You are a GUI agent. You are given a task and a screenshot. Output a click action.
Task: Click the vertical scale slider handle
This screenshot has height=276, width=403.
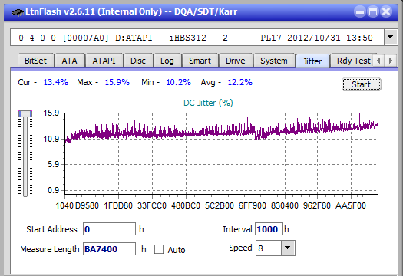pyautogui.click(x=25, y=113)
